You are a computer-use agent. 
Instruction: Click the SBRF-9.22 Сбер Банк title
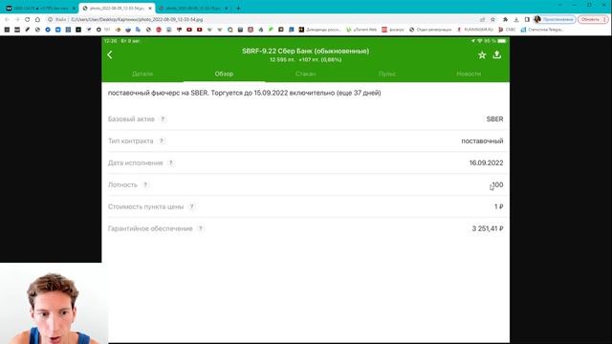tap(305, 51)
